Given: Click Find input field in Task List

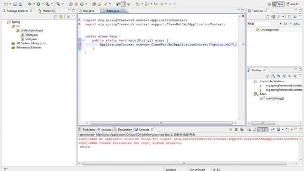Looking at the screenshot, I should 263,24.
